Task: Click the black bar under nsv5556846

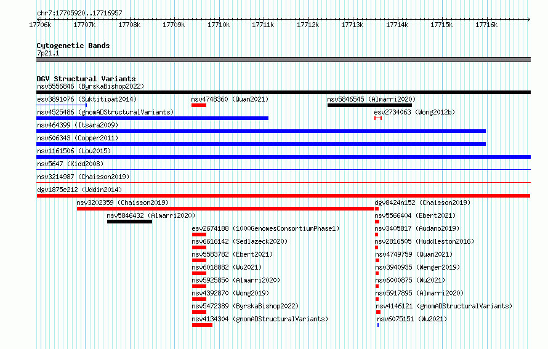Action: tap(283, 92)
